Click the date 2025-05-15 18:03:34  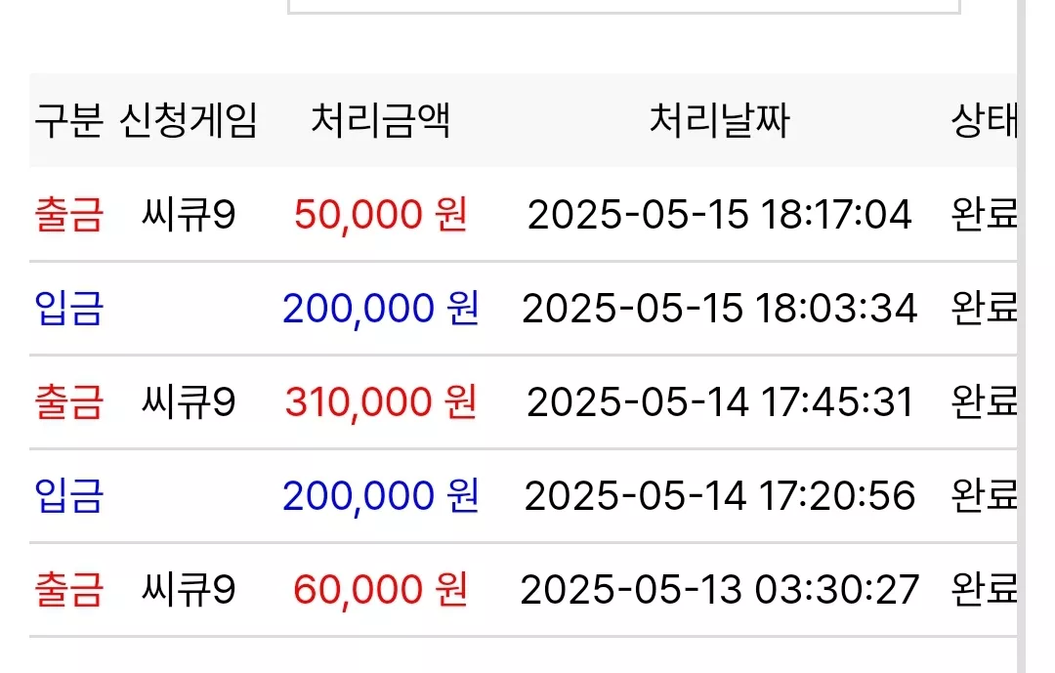[720, 309]
